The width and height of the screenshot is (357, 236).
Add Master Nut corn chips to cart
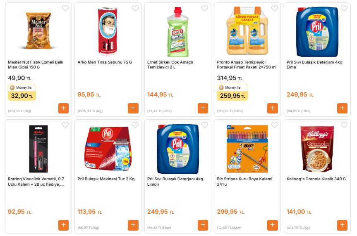tap(63, 109)
